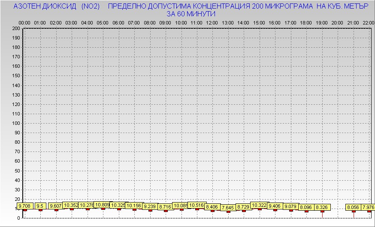Select the 9.239 value label
Viewport: 375px width, 227px height.
click(x=150, y=206)
